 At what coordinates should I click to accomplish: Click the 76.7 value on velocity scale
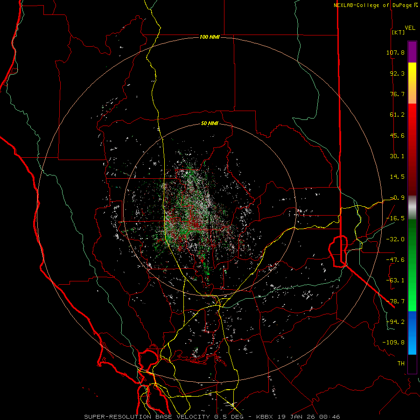click(397, 94)
